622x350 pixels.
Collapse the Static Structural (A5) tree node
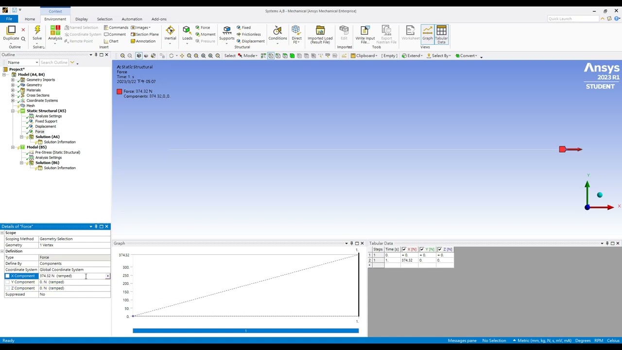(13, 111)
